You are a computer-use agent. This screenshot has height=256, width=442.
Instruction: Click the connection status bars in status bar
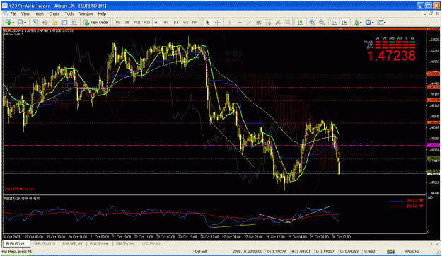[390, 252]
